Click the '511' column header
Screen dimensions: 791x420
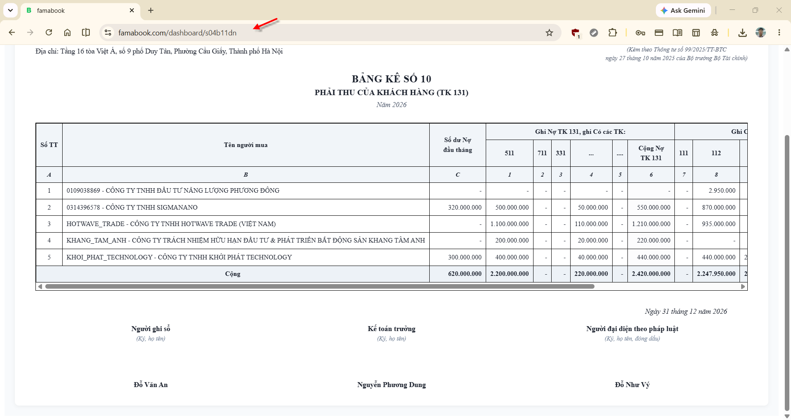click(510, 153)
